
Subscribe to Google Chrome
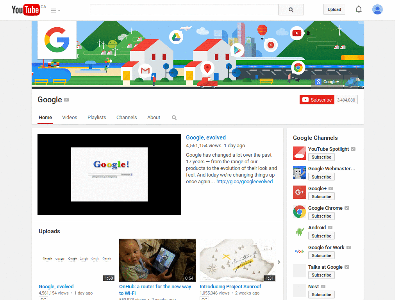(321, 216)
